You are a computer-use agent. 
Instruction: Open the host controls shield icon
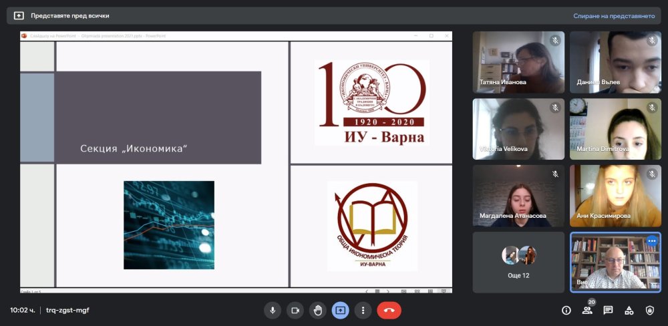[x=650, y=311]
